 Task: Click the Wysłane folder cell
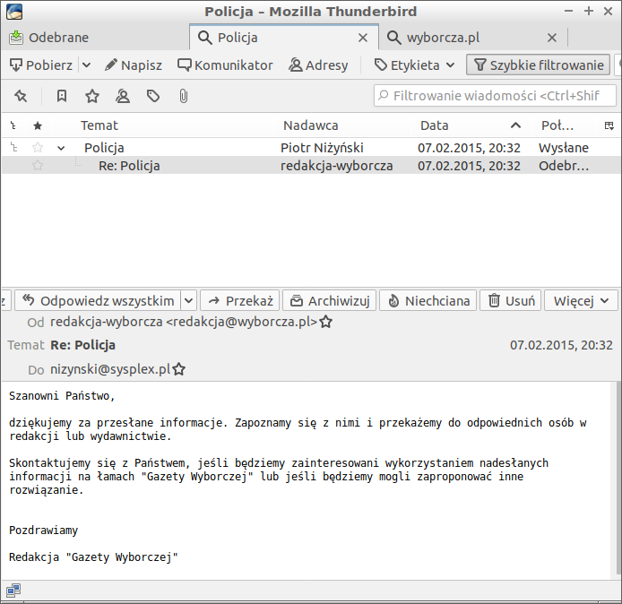(x=564, y=148)
